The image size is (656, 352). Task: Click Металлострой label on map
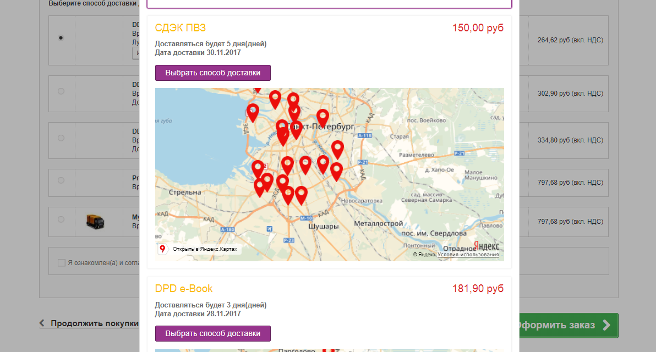tap(378, 224)
